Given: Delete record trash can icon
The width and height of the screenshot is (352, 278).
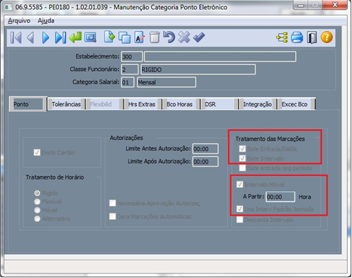Looking at the screenshot, I should point(155,37).
